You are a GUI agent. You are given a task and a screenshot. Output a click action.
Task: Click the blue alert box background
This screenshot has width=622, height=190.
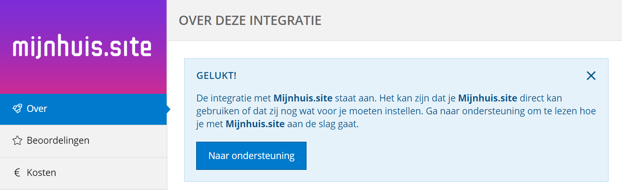point(445,157)
